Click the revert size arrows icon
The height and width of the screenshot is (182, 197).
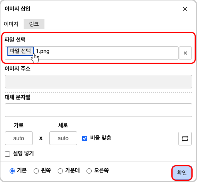[185, 139]
